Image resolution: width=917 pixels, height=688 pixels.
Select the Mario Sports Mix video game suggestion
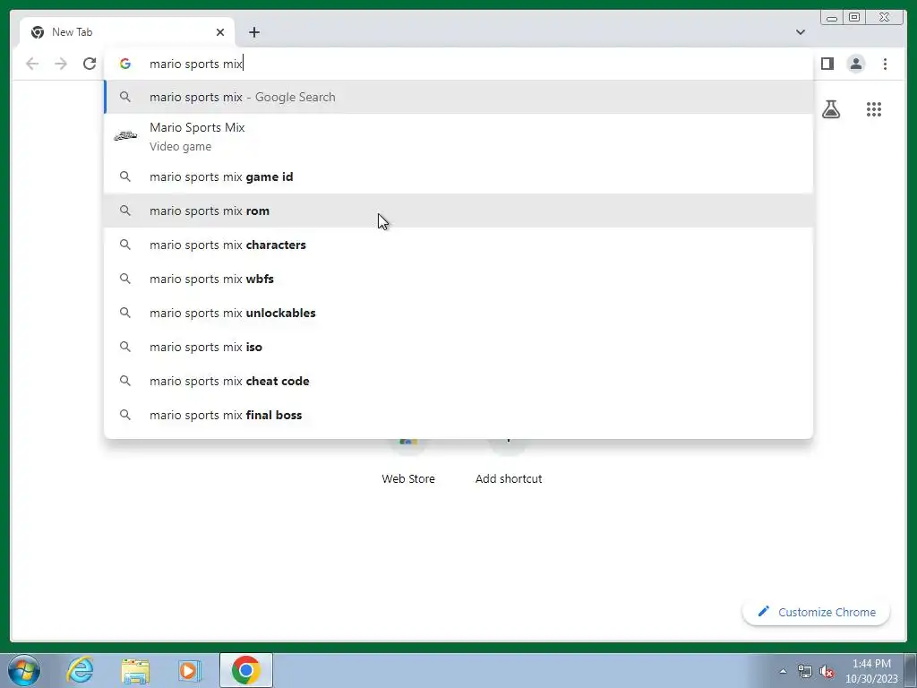coord(458,136)
